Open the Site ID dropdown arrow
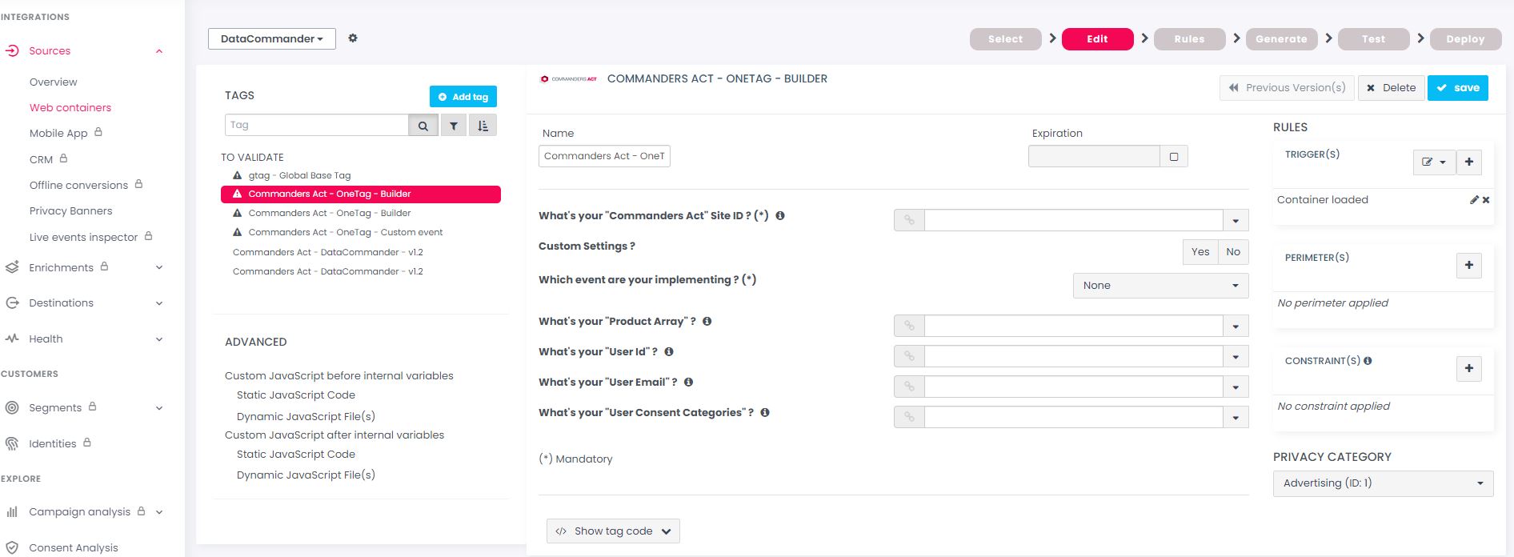The height and width of the screenshot is (557, 1514). coord(1236,220)
